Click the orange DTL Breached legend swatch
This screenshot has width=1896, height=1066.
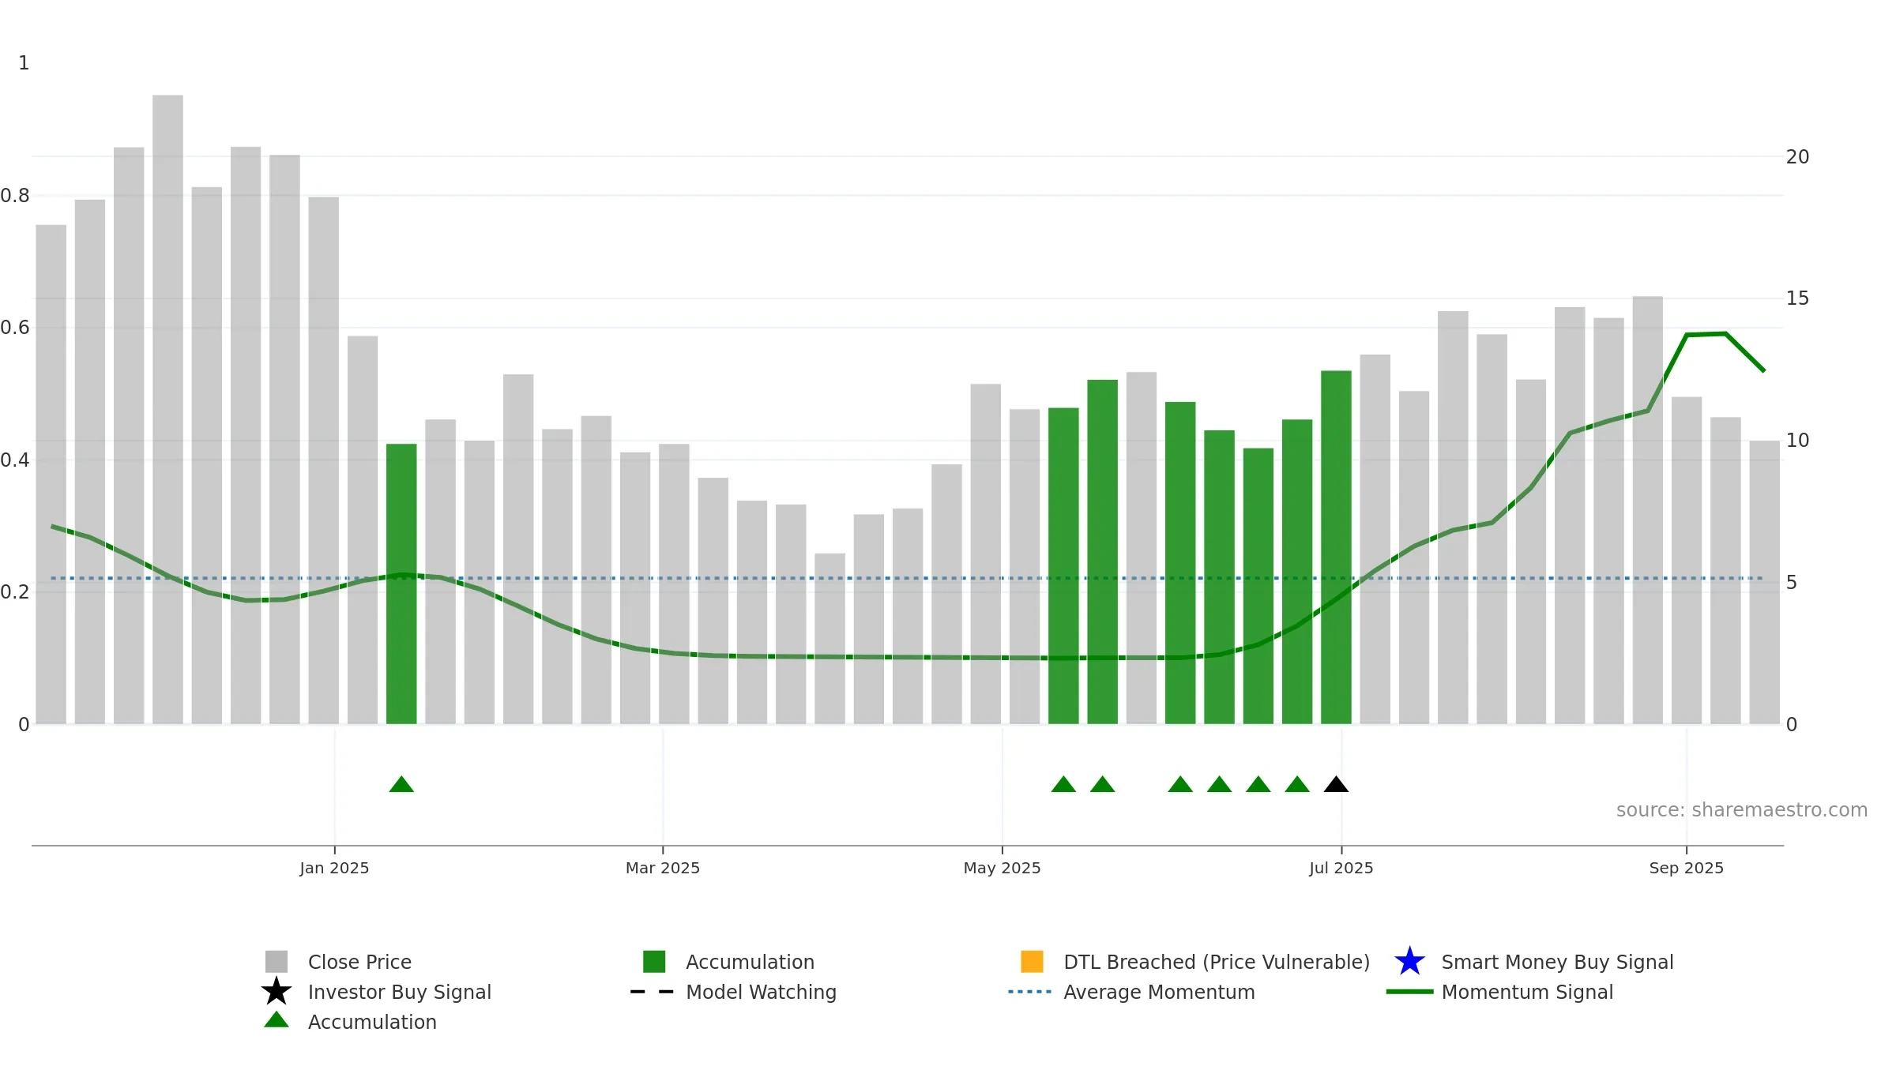point(1032,962)
